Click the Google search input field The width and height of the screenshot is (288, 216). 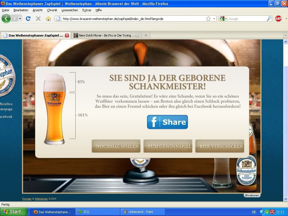(247, 19)
